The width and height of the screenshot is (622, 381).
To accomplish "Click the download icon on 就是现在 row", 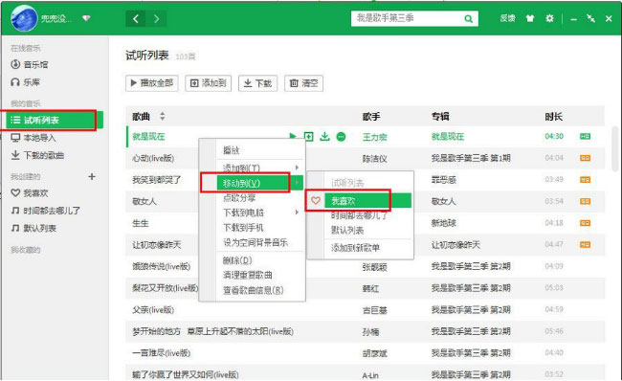I will tap(325, 137).
